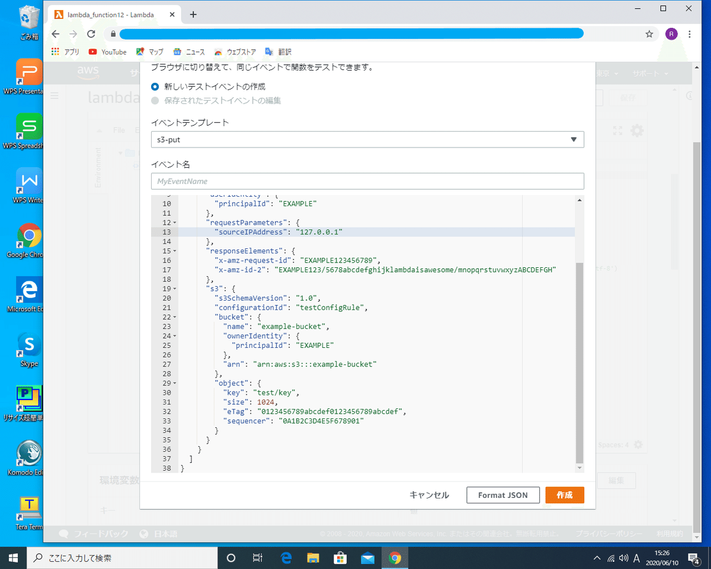
Task: Click the taskbar search box
Action: tap(123, 558)
